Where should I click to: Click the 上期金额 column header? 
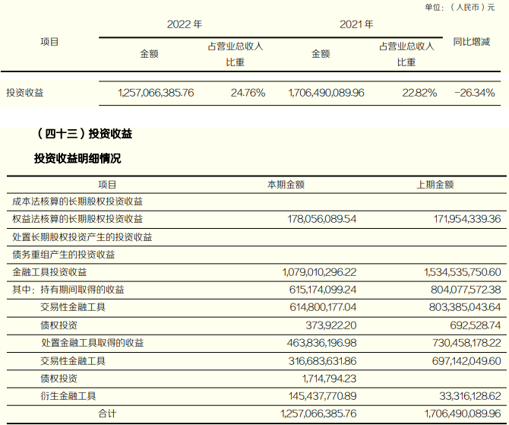coord(435,185)
